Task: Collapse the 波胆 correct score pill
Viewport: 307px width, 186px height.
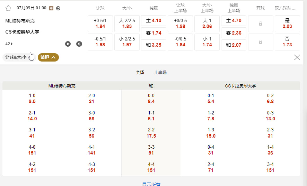Action: (49, 57)
